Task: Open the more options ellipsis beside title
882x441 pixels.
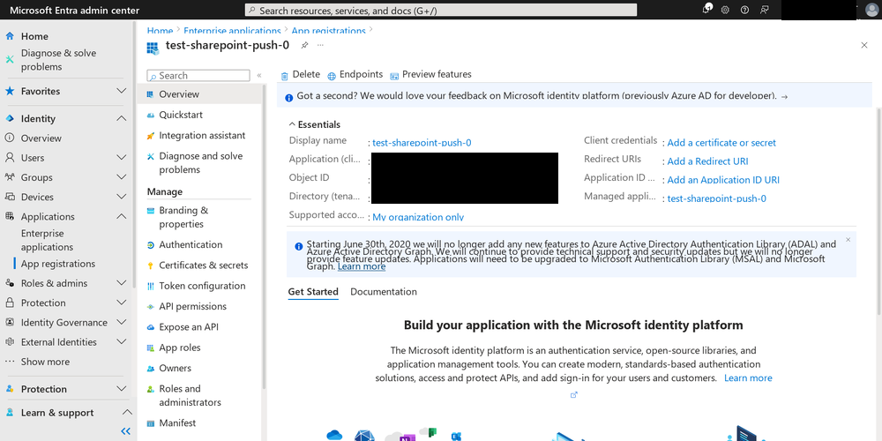Action: pos(321,45)
